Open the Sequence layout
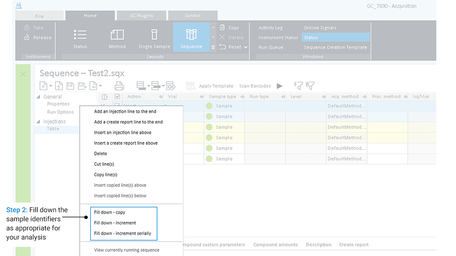Screen dimensions: 456x256 [x=191, y=37]
